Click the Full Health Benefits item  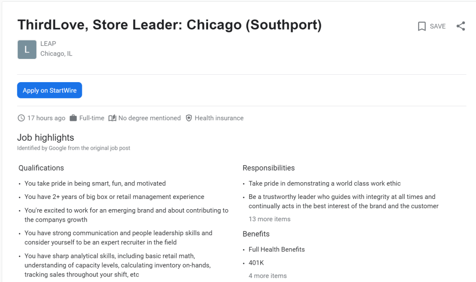tap(276, 249)
